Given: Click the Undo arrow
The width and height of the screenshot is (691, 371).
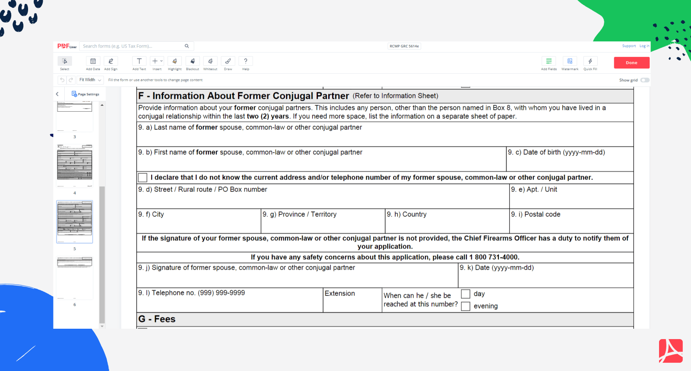Looking at the screenshot, I should point(62,80).
